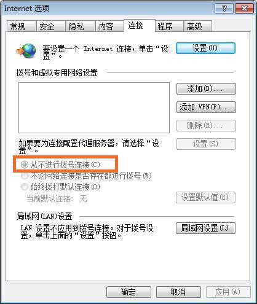Click the help question mark button
Screen dimensions: 257x304
[x=224, y=9]
